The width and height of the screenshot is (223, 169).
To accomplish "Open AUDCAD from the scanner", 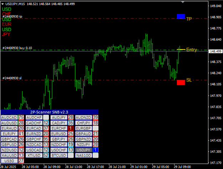I will [9, 117].
